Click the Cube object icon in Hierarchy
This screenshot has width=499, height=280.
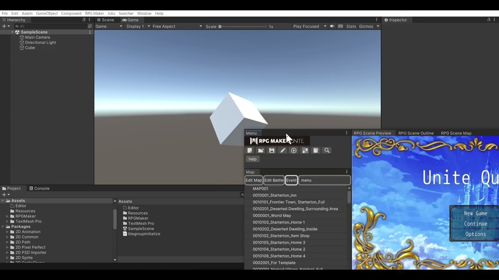point(22,48)
